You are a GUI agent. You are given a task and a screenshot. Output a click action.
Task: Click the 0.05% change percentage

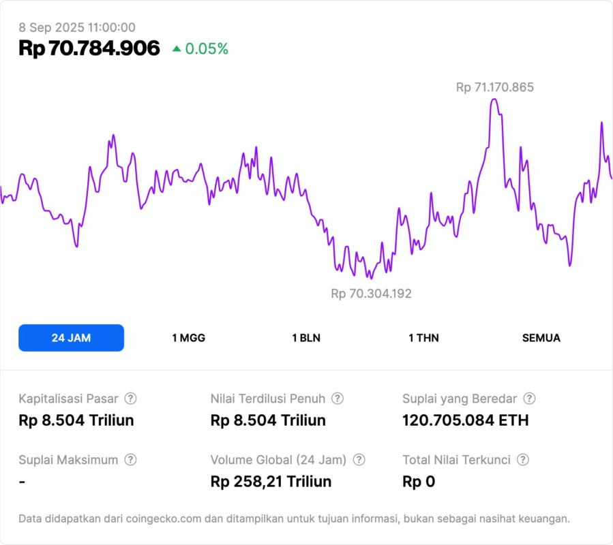coord(207,49)
